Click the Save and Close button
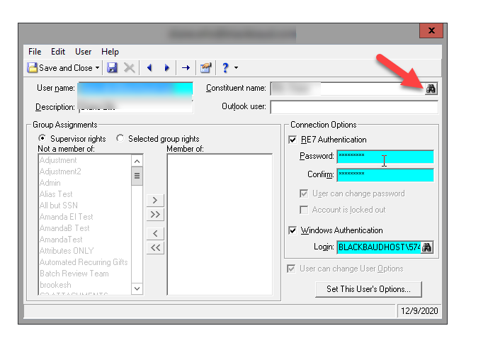This screenshot has height=343, width=488. (x=59, y=67)
